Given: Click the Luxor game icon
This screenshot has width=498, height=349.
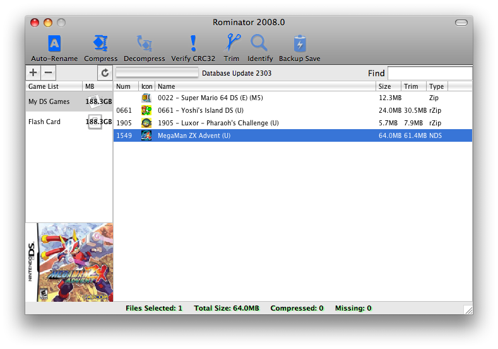Looking at the screenshot, I should point(146,123).
